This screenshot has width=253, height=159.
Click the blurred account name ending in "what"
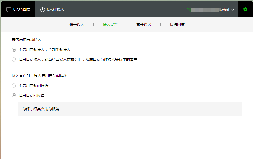pyautogui.click(x=210, y=10)
